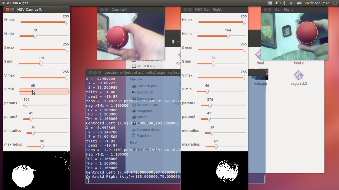Click the Cam Right video feed
339x190 pixels.
294,36
